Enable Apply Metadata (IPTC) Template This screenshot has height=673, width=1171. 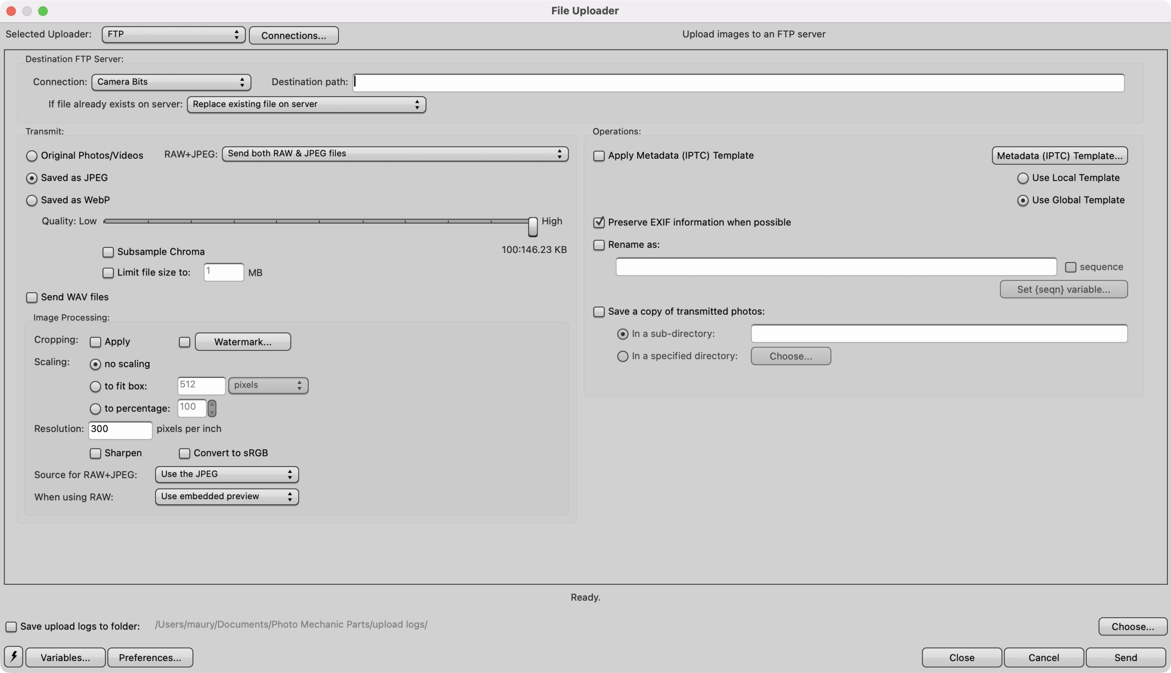(598, 156)
